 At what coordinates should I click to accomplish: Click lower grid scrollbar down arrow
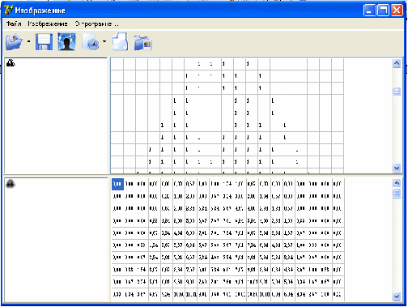[397, 296]
